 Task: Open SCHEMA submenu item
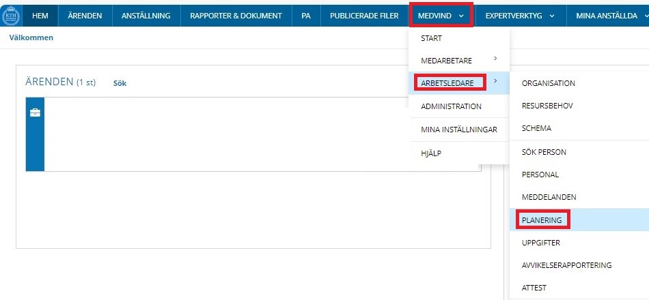pos(579,128)
